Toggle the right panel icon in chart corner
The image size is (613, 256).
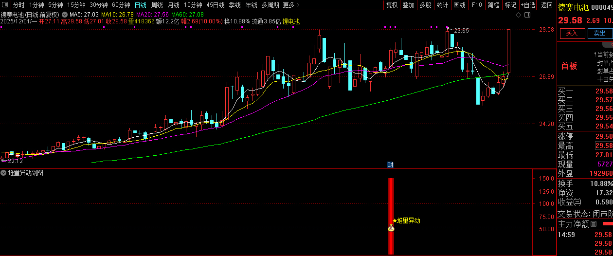click(527, 15)
